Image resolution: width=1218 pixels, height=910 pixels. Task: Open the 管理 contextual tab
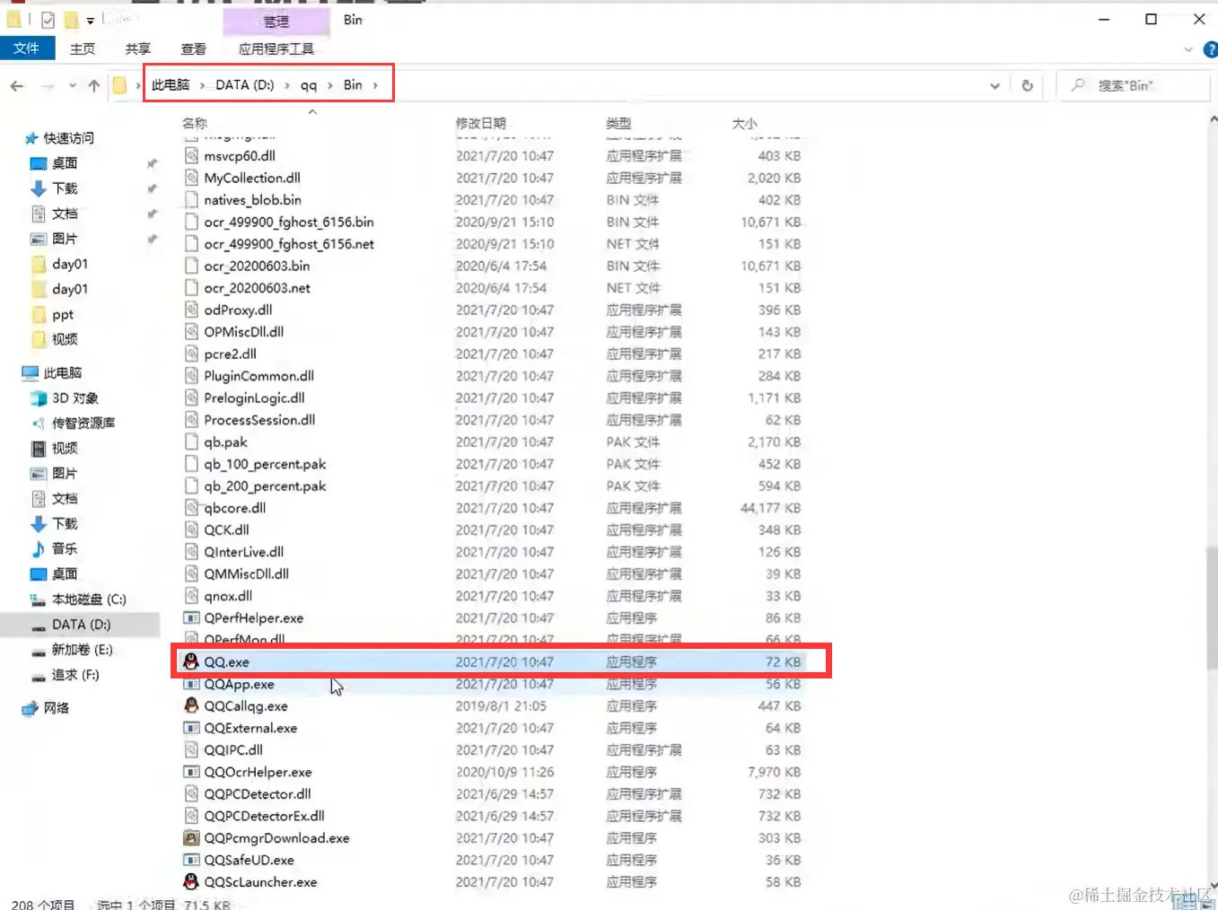pos(276,20)
